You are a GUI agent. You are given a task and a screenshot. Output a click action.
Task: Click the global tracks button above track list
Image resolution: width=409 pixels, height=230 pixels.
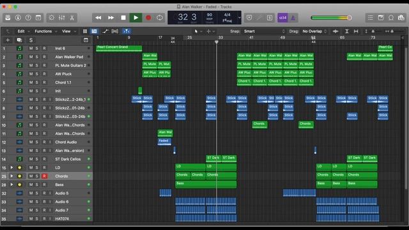coord(86,40)
